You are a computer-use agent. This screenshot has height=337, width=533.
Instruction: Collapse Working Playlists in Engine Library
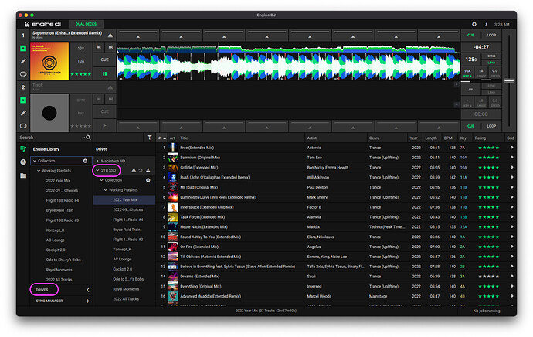[39, 171]
